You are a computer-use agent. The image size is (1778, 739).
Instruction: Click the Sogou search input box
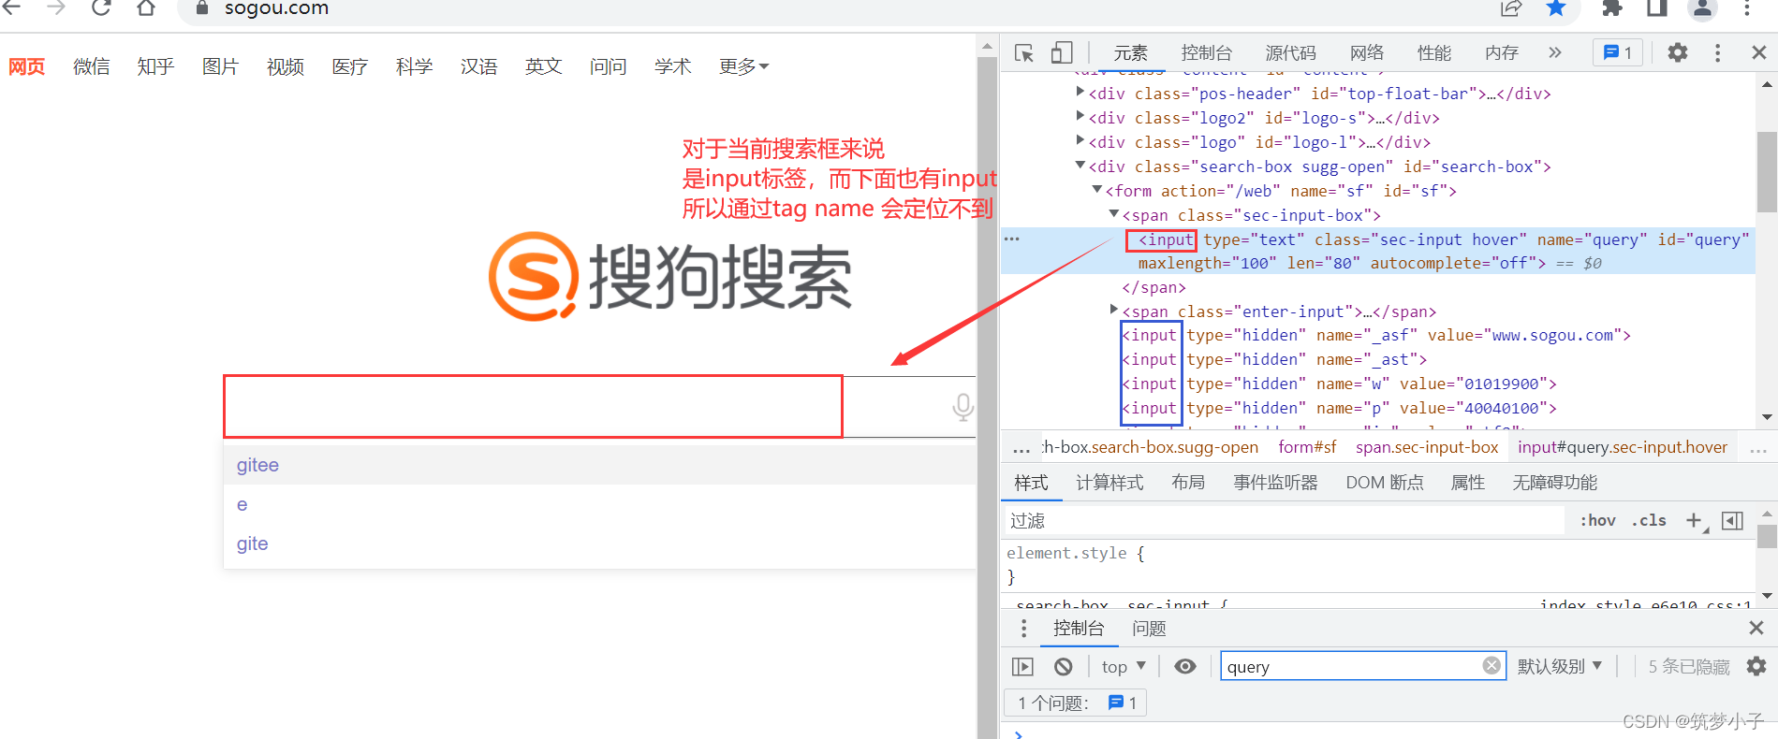point(533,406)
